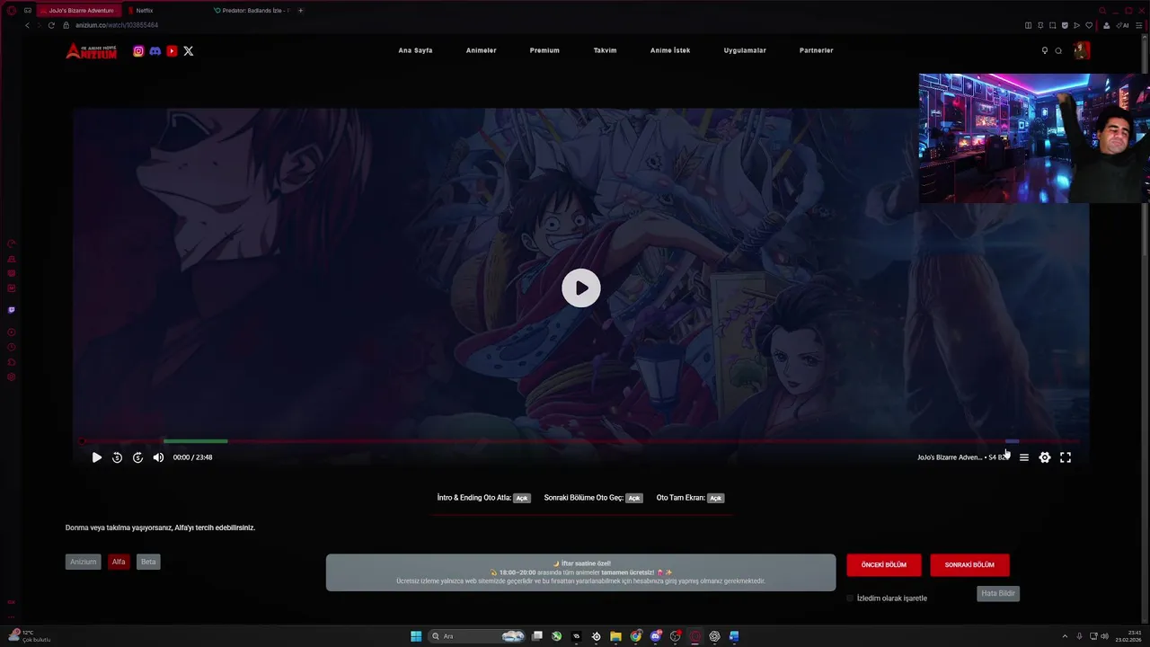Viewport: 1150px width, 647px height.
Task: Open the Partnerler page
Action: click(816, 50)
